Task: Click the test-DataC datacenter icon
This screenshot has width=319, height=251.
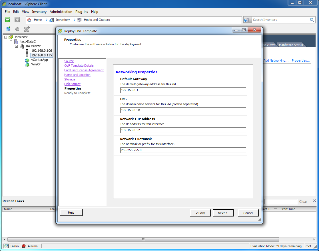Action: click(16, 41)
